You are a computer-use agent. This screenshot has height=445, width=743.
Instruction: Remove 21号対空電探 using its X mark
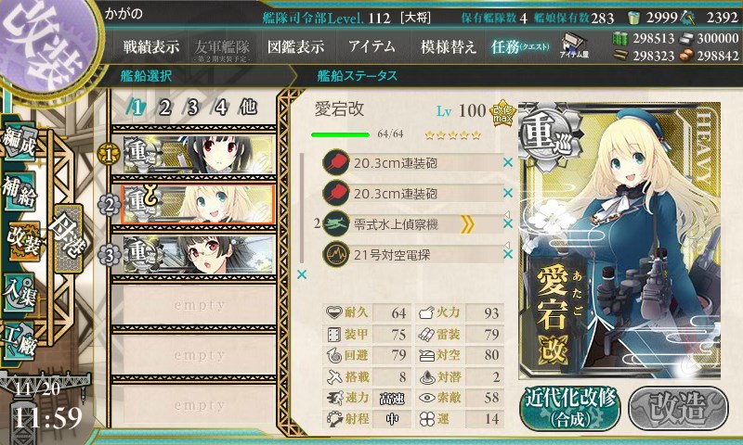(x=508, y=254)
